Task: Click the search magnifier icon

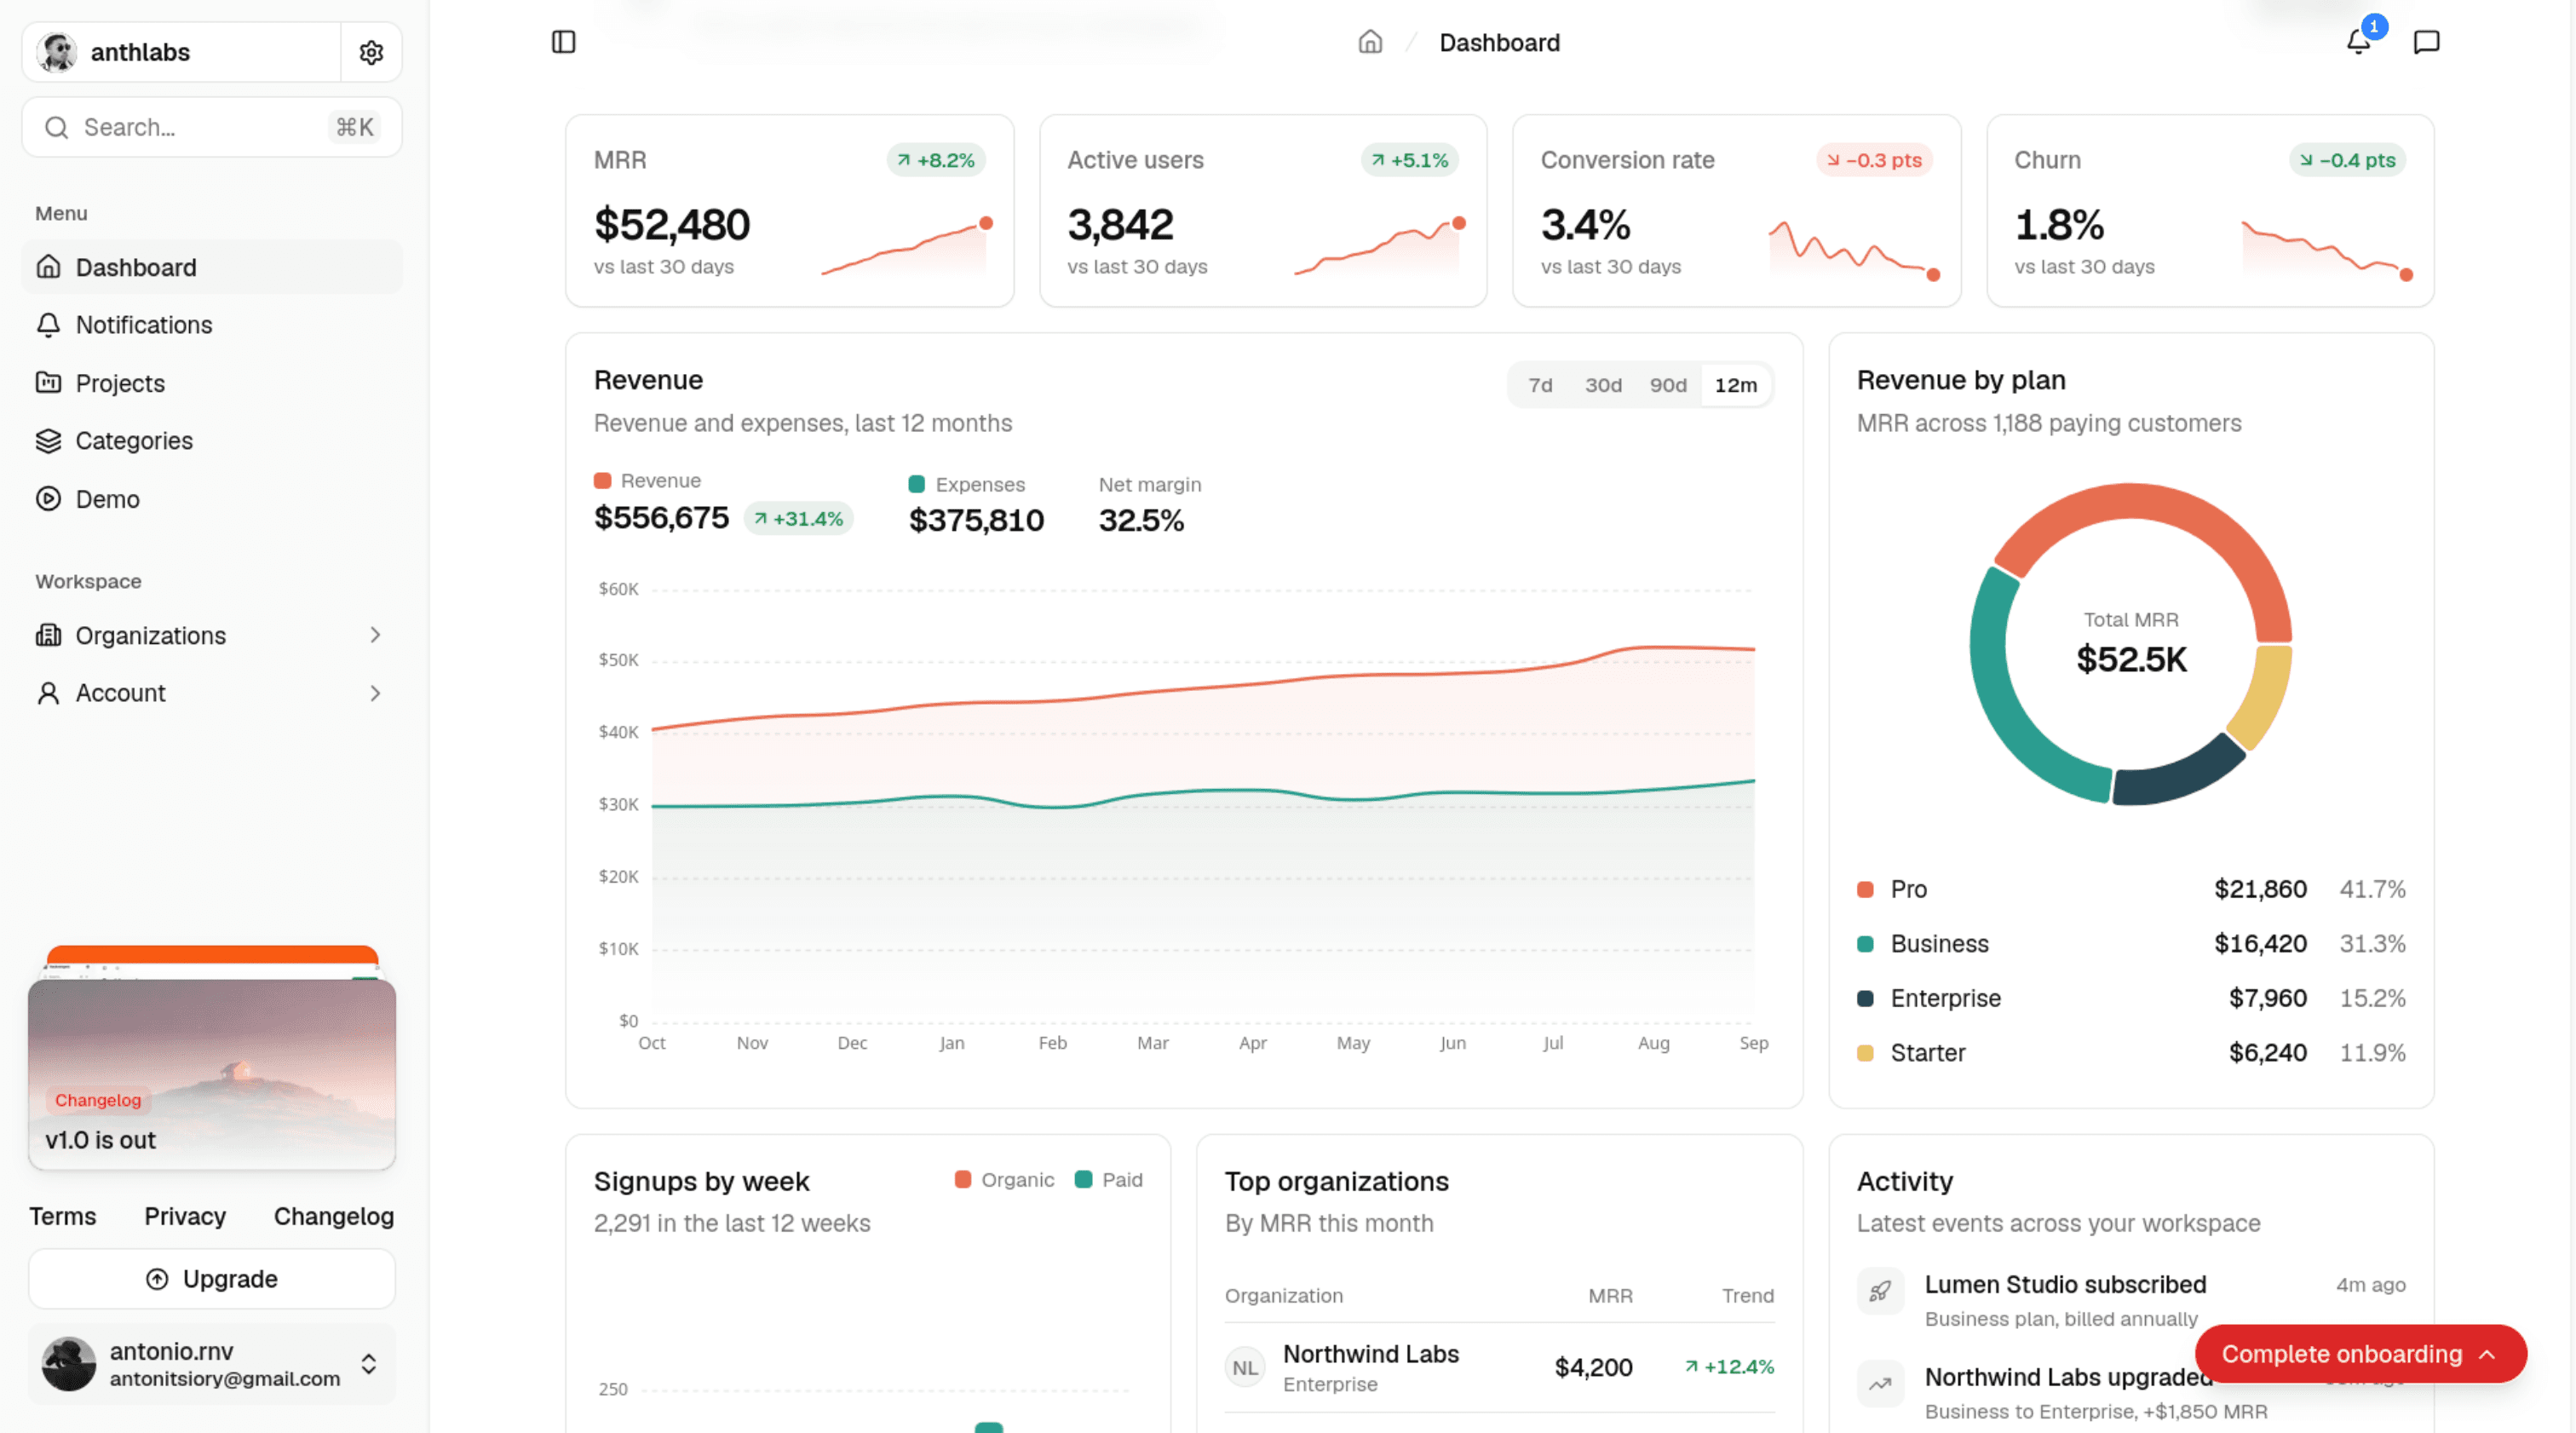Action: (57, 127)
